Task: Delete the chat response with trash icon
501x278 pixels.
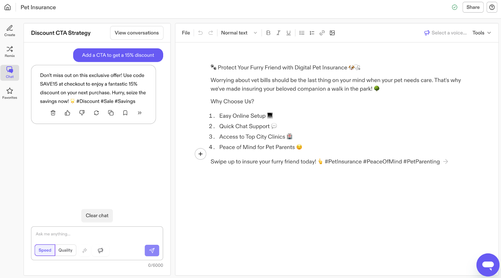Action: pos(53,113)
